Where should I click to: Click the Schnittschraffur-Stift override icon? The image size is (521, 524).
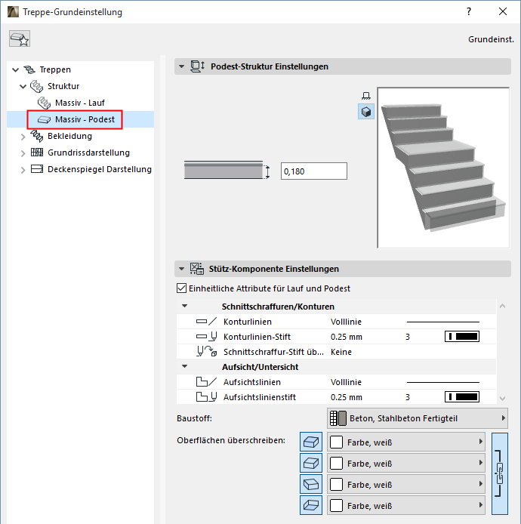pyautogui.click(x=206, y=352)
